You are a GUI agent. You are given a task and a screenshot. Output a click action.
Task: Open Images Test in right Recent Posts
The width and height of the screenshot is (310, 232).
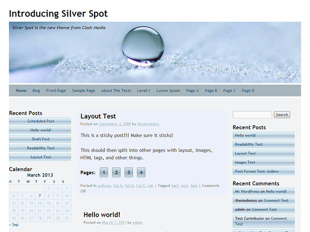point(263,162)
